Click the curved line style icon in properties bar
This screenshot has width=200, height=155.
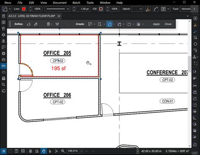click(156, 9)
